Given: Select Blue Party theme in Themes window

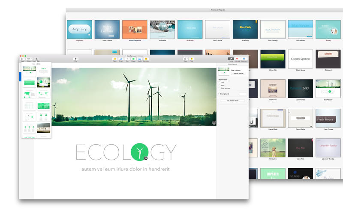Looking at the screenshot, I should tap(245, 30).
